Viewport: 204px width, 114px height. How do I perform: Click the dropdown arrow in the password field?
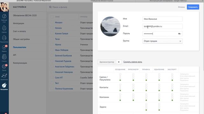[x=180, y=34]
